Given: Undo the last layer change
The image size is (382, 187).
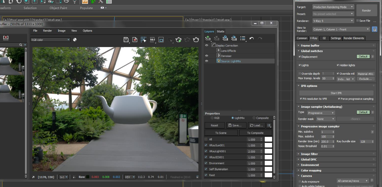Looking at the screenshot, I should coord(251,38).
